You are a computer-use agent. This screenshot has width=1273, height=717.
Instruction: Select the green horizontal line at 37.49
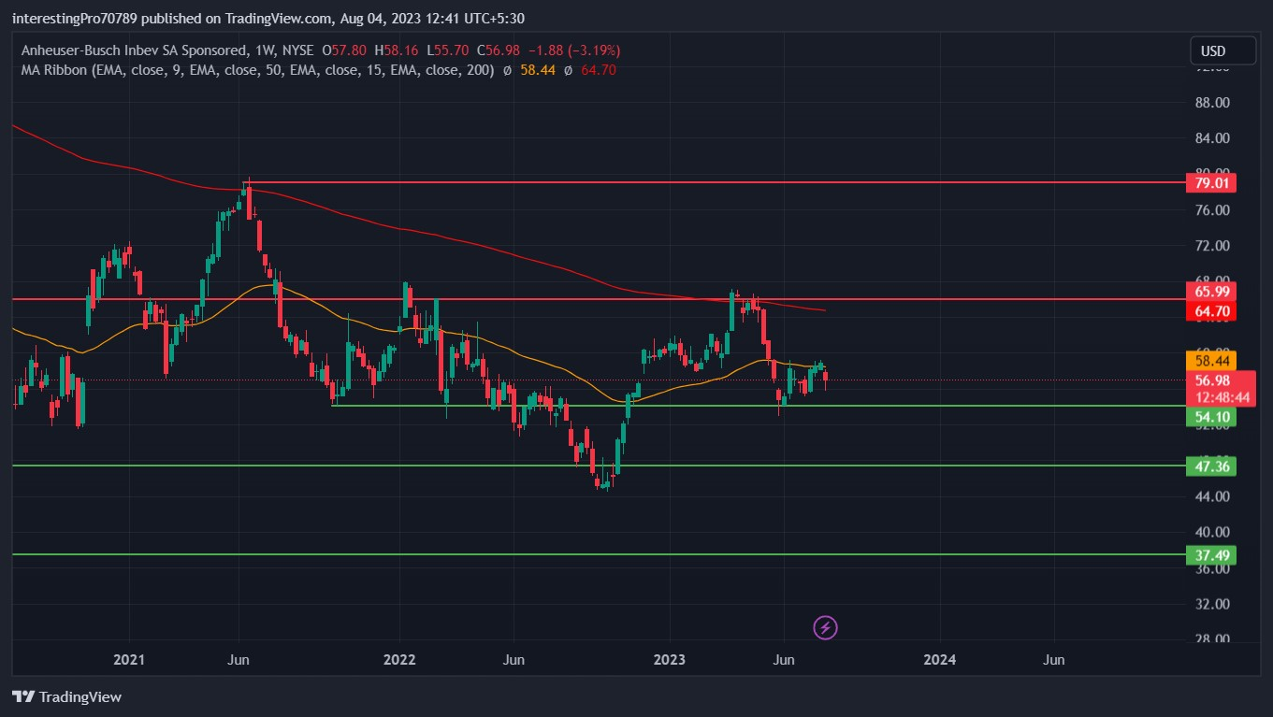click(x=599, y=554)
